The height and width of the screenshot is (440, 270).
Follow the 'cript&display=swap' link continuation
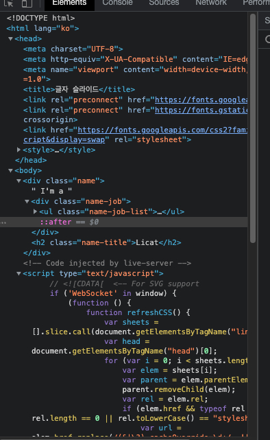pyautogui.click(x=64, y=140)
